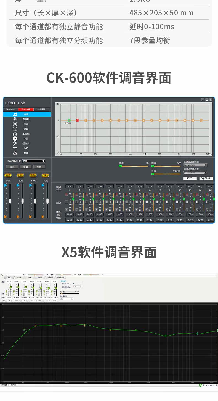Toggle the yellow 效果A channel button
The height and width of the screenshot is (401, 218).
click(46, 175)
